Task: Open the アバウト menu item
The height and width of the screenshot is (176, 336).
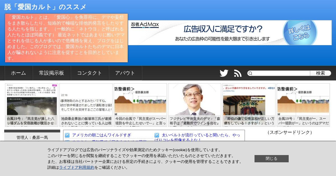Action: 125,73
